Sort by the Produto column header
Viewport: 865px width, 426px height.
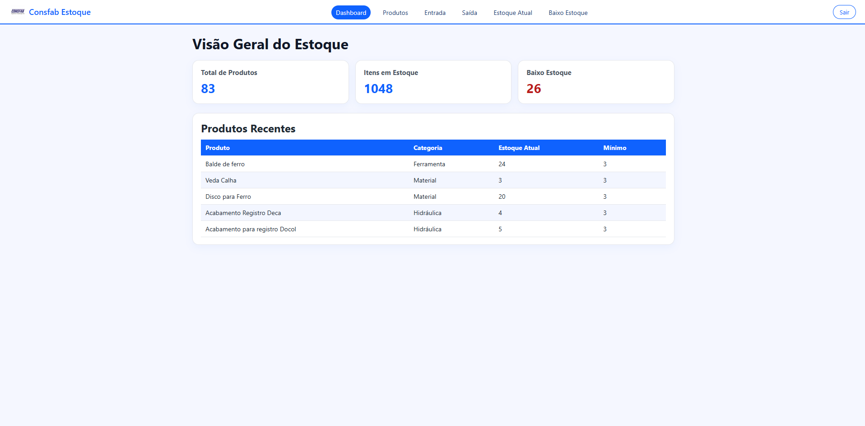pos(217,148)
